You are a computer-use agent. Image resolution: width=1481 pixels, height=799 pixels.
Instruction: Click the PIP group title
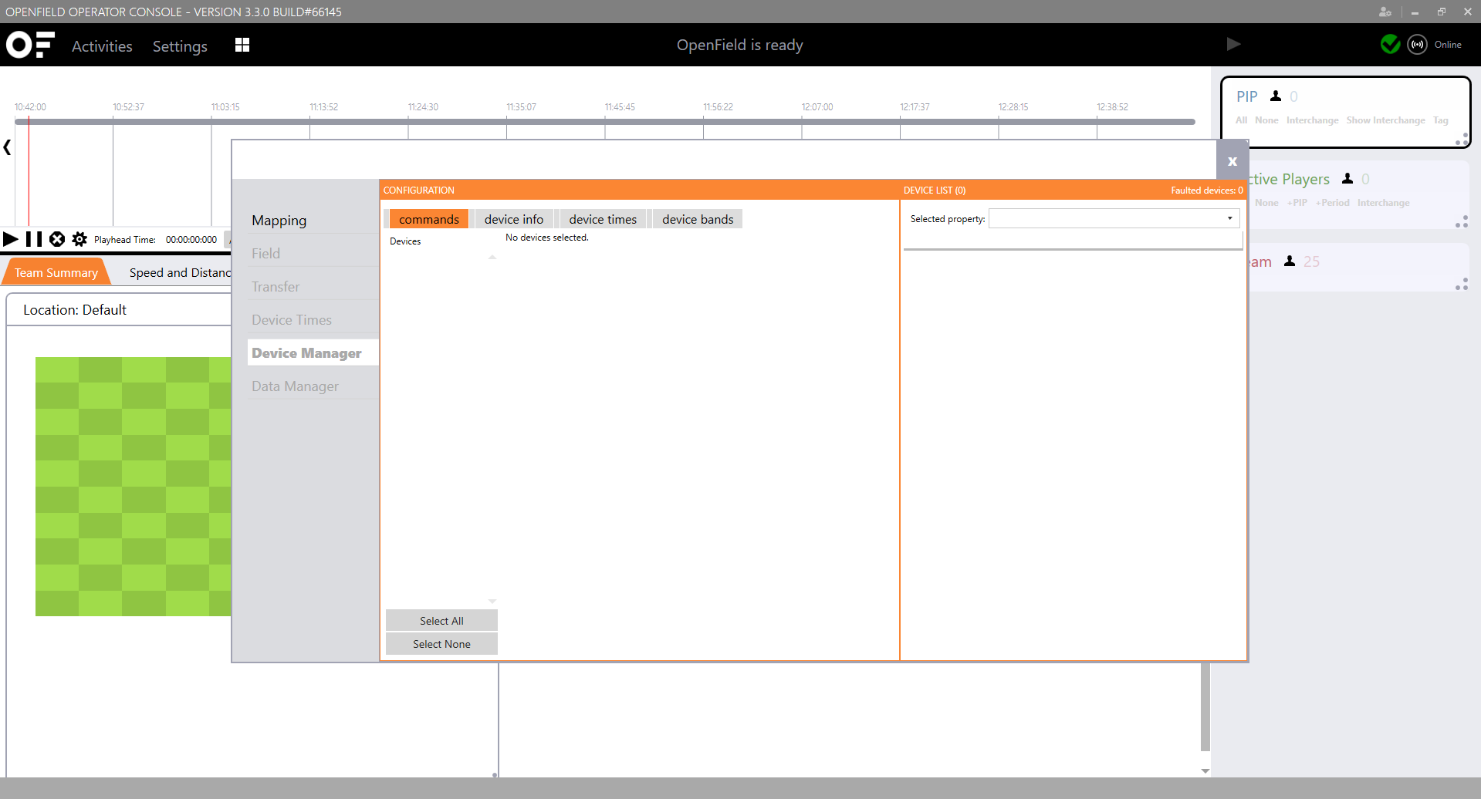(x=1247, y=96)
